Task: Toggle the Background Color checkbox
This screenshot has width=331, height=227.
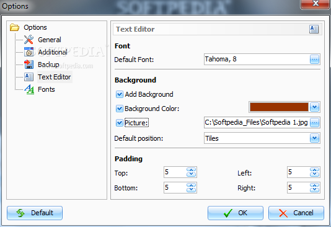Action: [x=120, y=109]
